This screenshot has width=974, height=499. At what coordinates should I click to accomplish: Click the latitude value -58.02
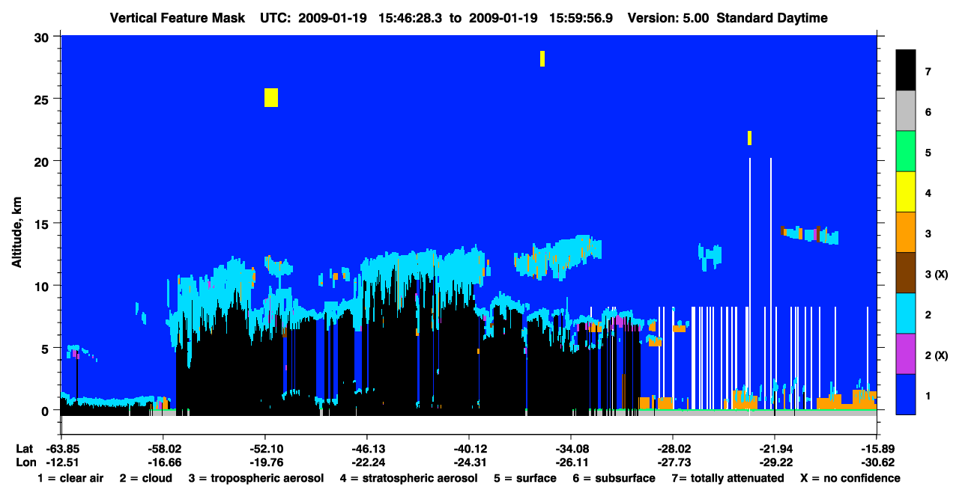163,449
